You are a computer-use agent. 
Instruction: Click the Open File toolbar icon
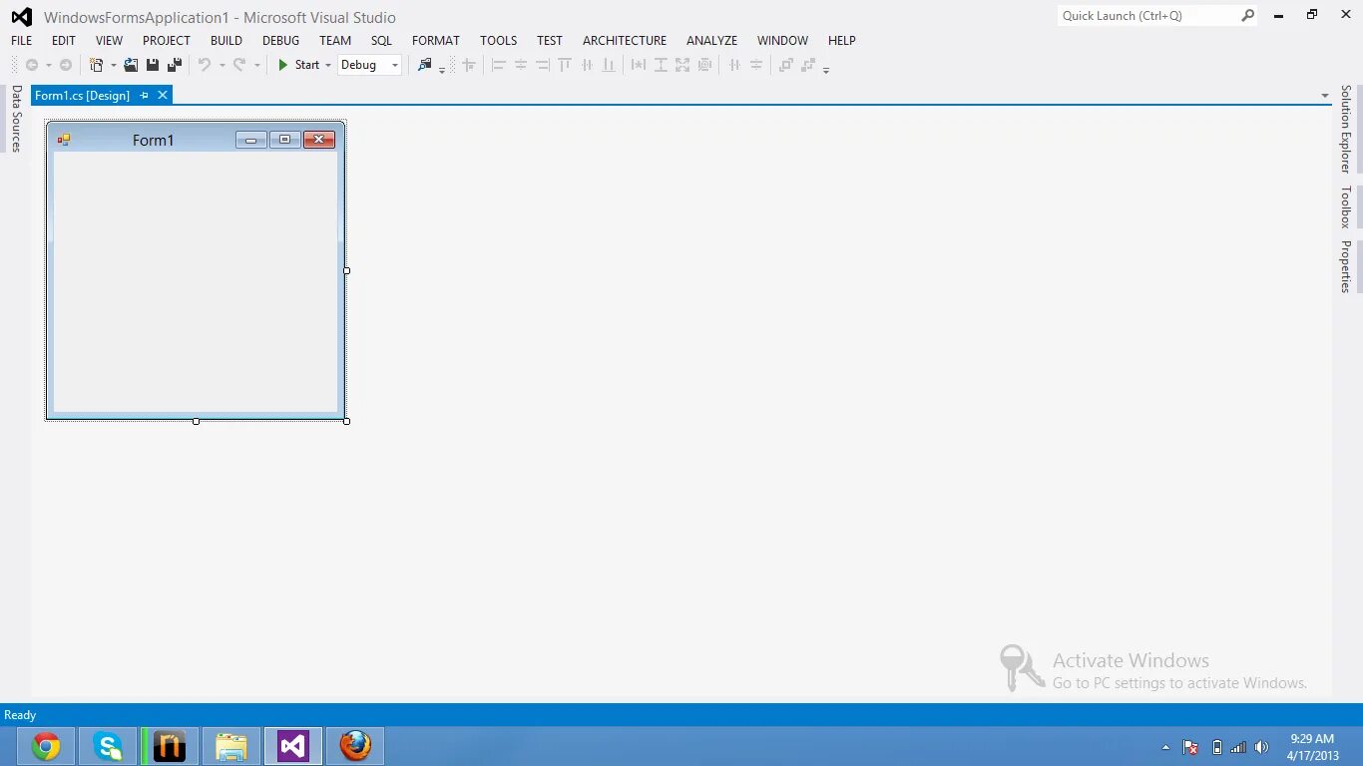pyautogui.click(x=131, y=64)
